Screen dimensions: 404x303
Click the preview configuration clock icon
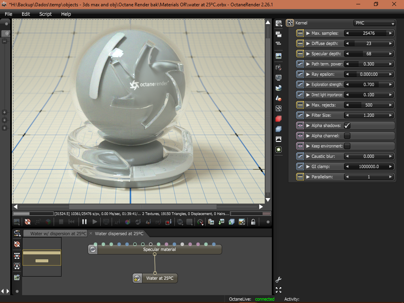pyautogui.click(x=279, y=23)
